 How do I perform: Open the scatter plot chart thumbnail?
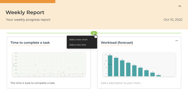pos(49,64)
